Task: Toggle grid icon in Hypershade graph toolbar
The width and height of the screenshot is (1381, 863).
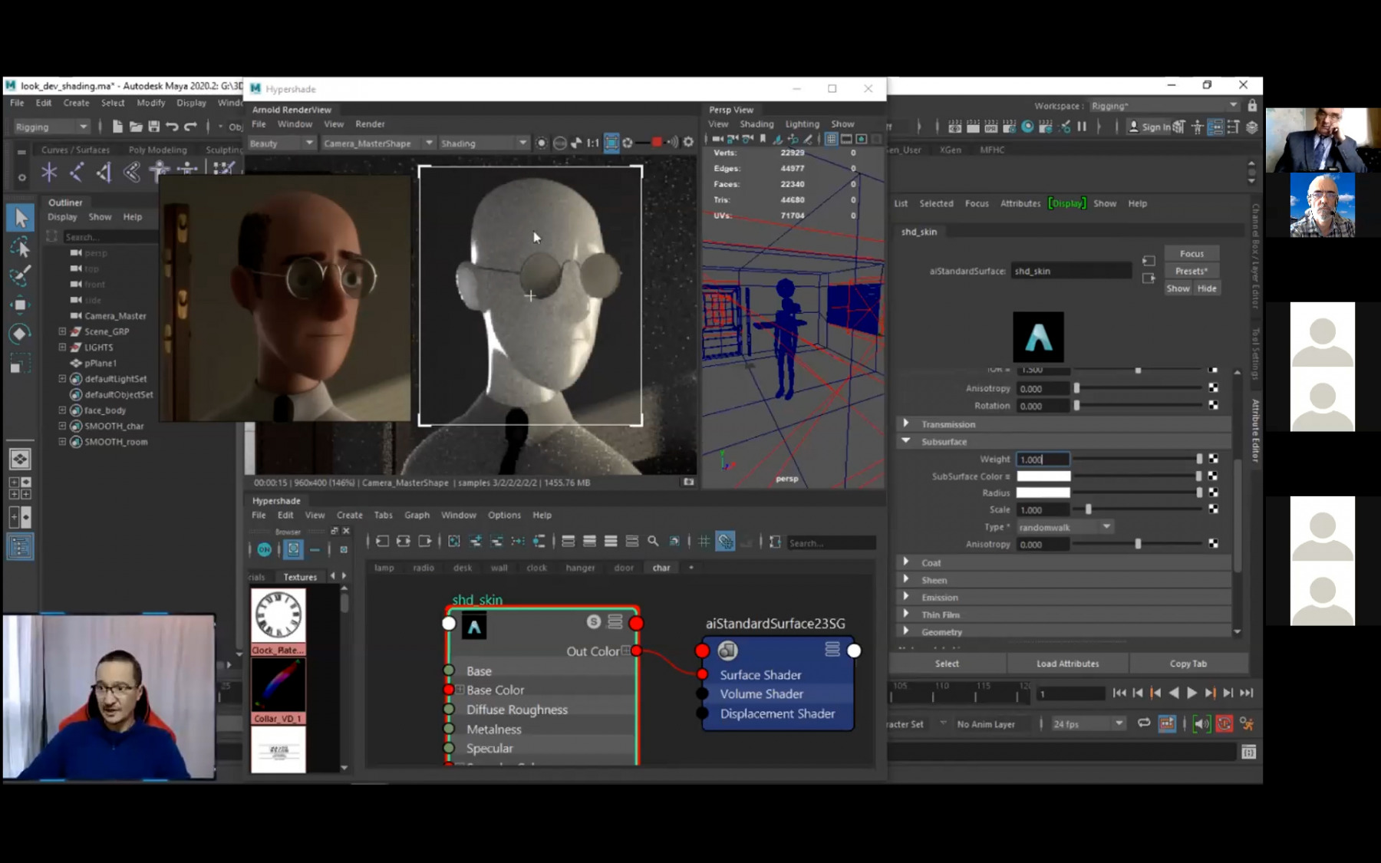Action: point(704,542)
